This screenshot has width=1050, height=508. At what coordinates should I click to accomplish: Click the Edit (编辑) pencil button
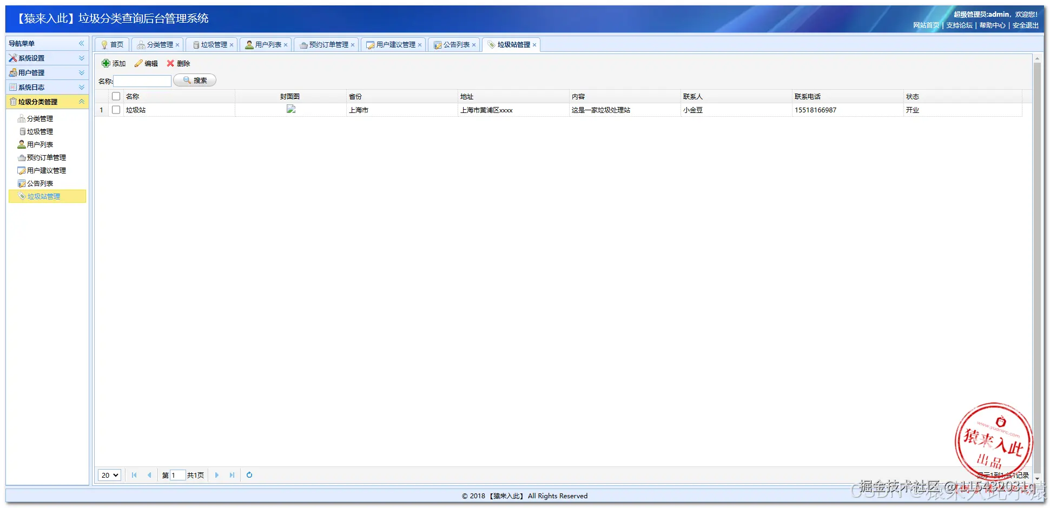[146, 63]
